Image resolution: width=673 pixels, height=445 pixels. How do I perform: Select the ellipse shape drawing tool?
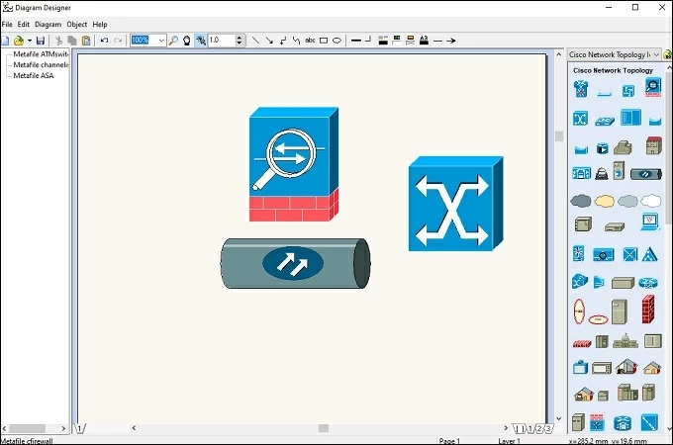point(337,41)
